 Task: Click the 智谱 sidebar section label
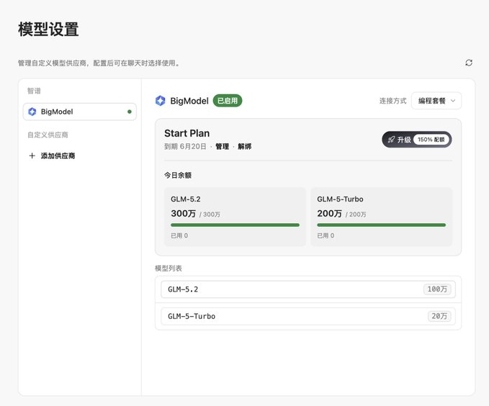(34, 91)
